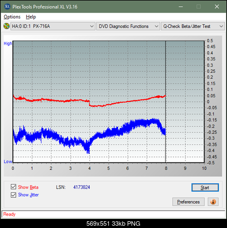Open the Options menu
Viewport: 227px width, 228px height.
[12, 17]
